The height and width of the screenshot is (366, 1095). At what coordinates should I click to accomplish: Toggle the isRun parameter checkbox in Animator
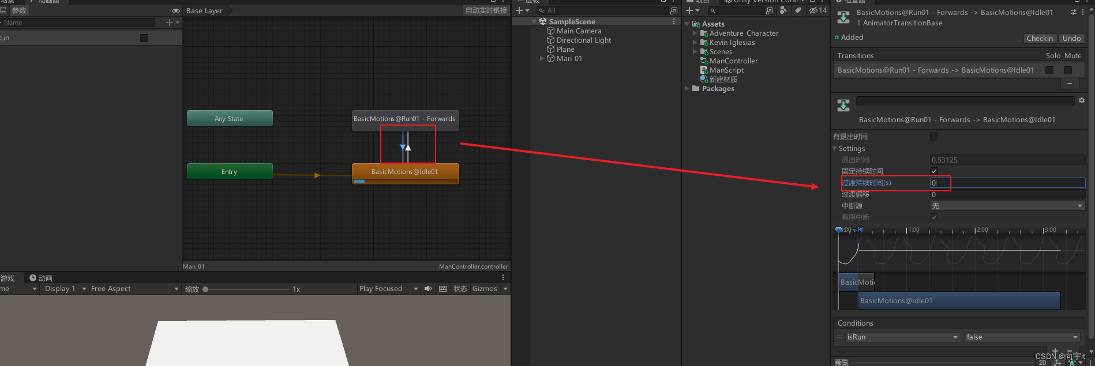[144, 38]
